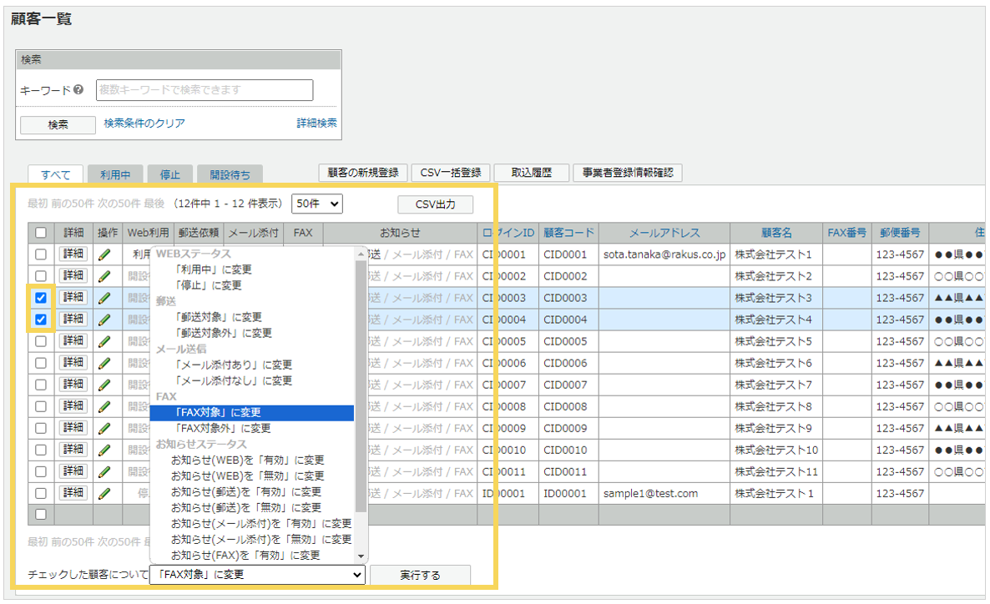Click the pencil edit icon for 株式会社テスト3

tap(104, 298)
